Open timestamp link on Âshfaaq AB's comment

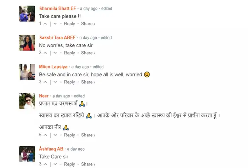76,149
